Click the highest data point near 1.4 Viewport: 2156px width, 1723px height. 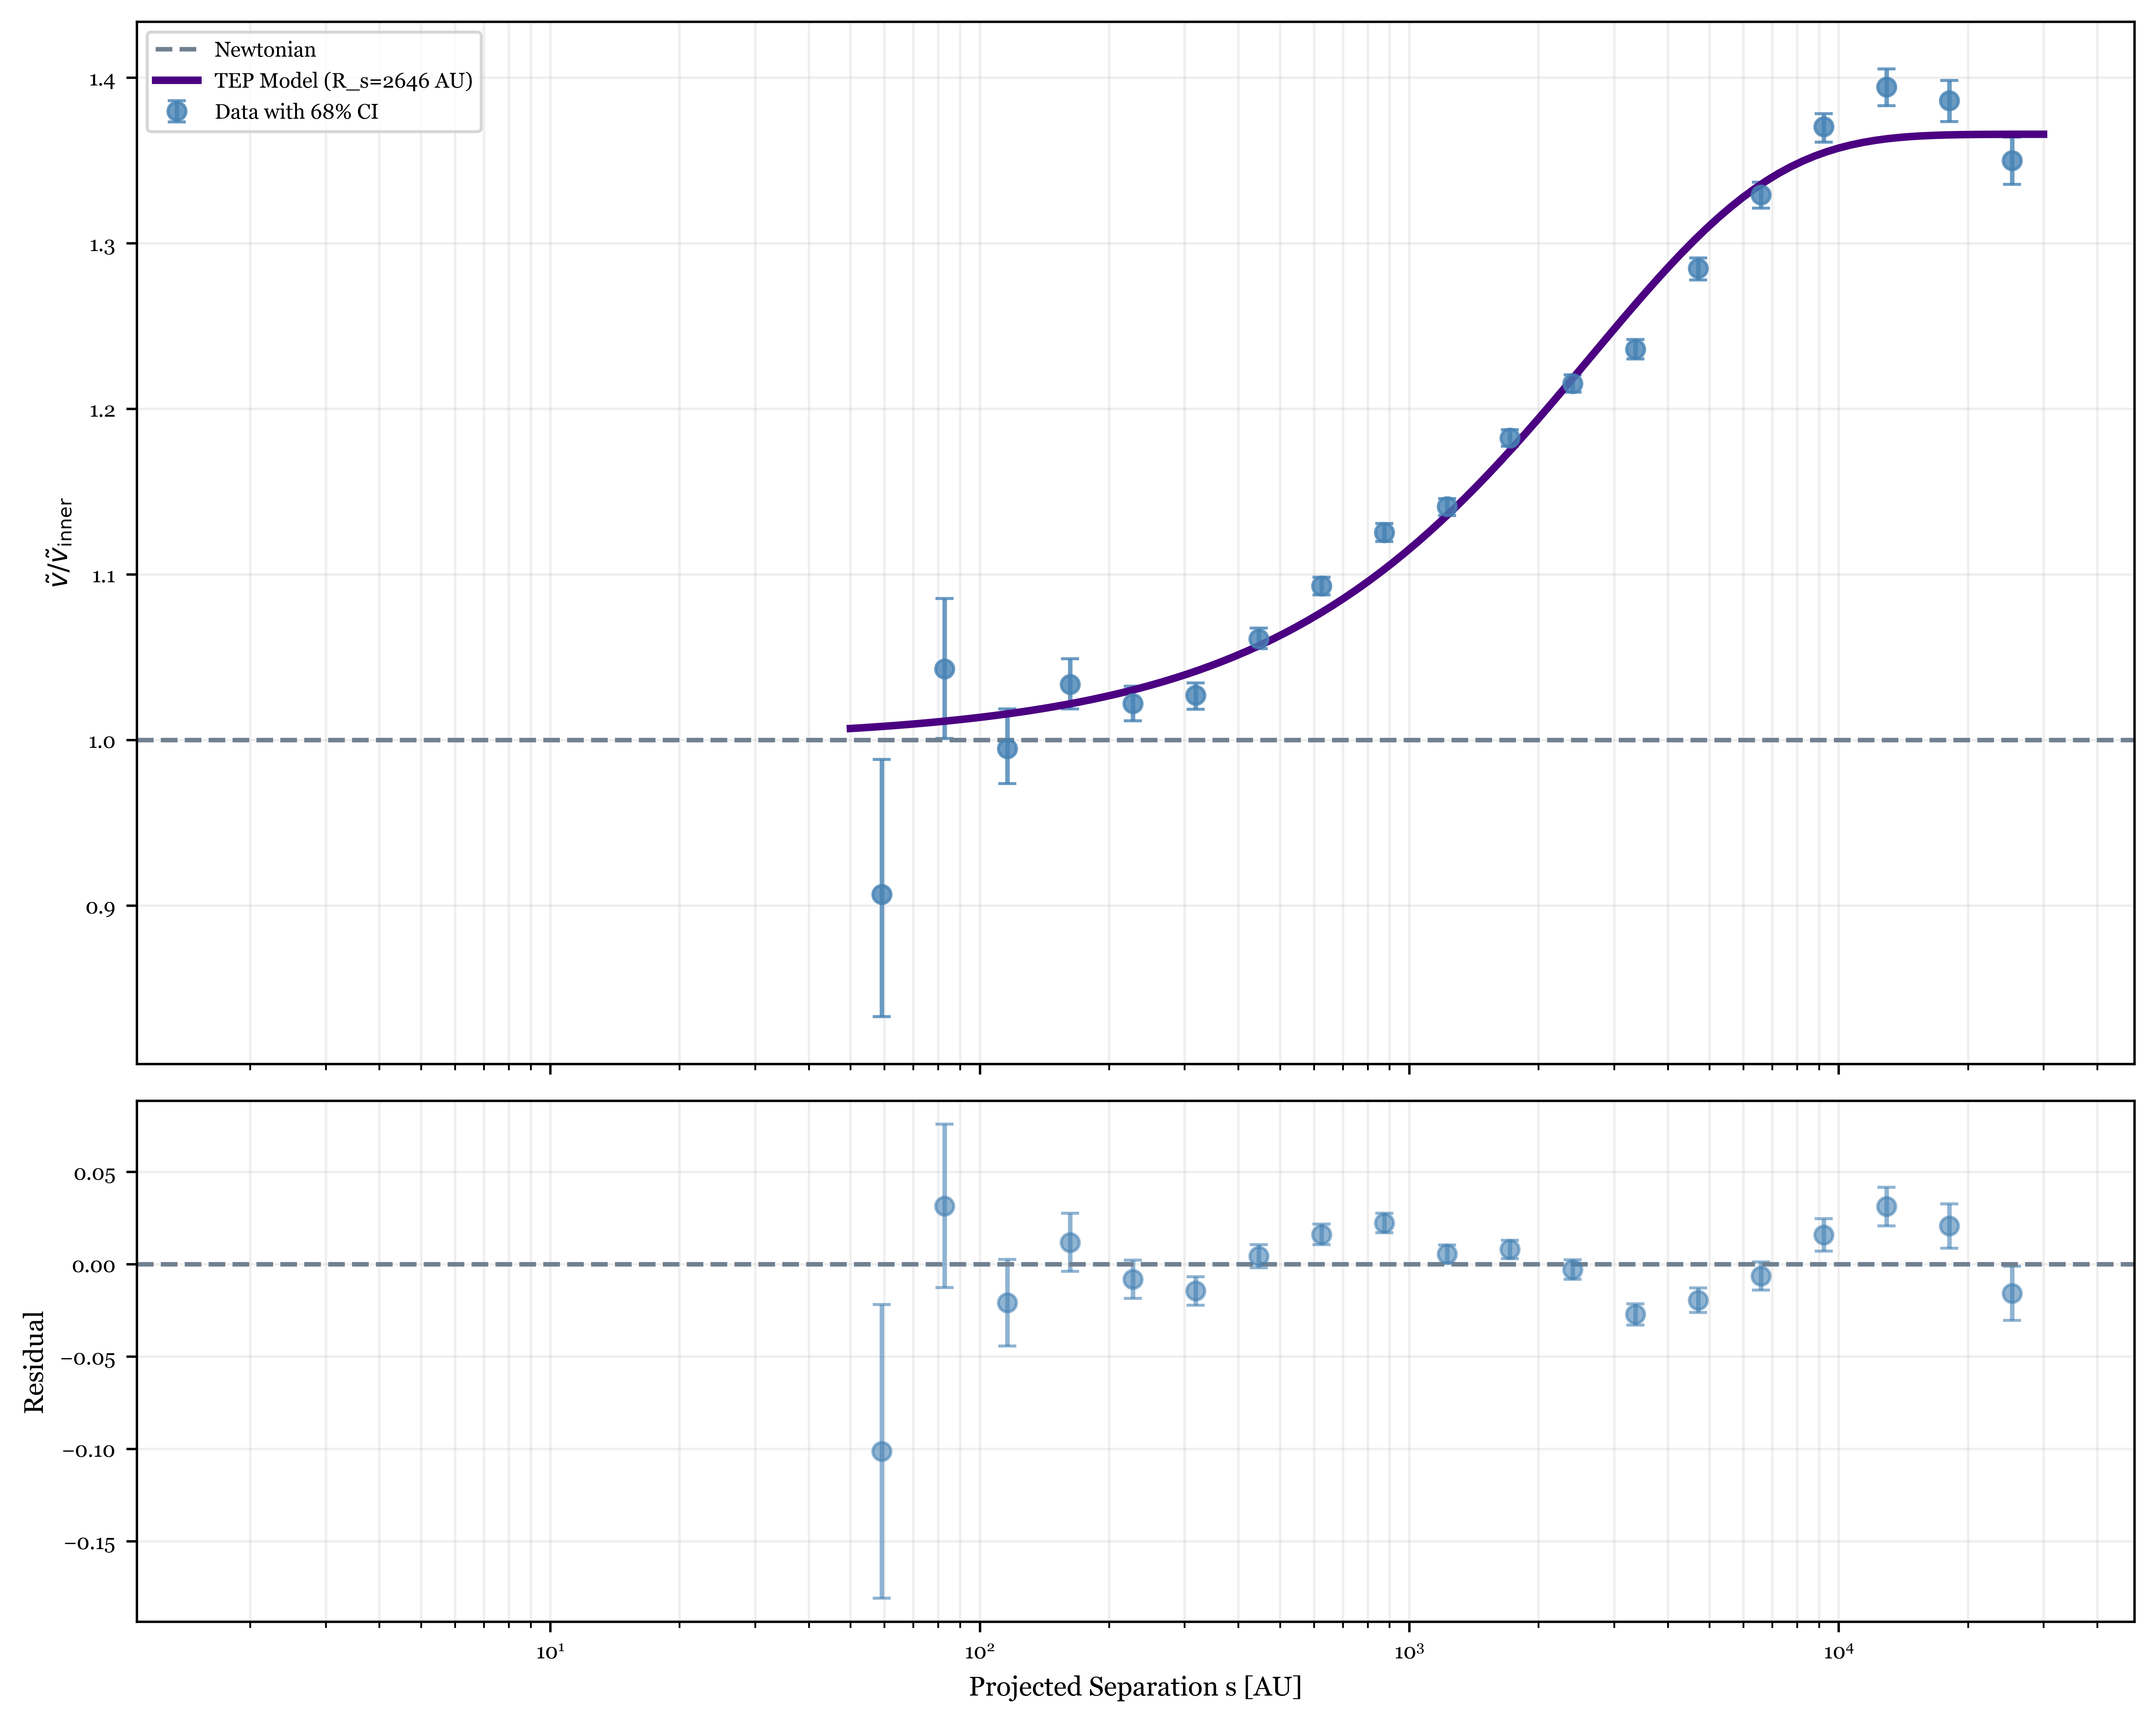pos(1886,87)
